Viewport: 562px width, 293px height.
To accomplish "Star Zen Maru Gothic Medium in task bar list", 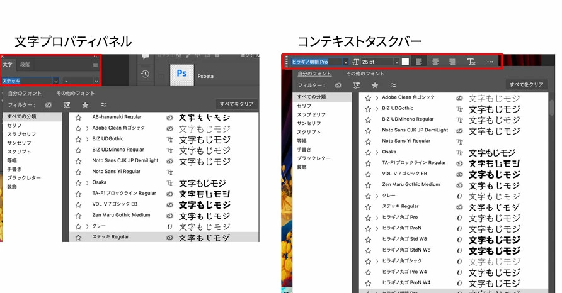I will click(x=368, y=185).
